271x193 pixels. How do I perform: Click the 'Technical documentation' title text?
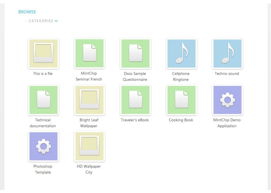(43, 123)
